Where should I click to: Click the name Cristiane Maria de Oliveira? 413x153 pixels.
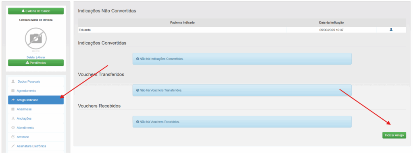36,20
